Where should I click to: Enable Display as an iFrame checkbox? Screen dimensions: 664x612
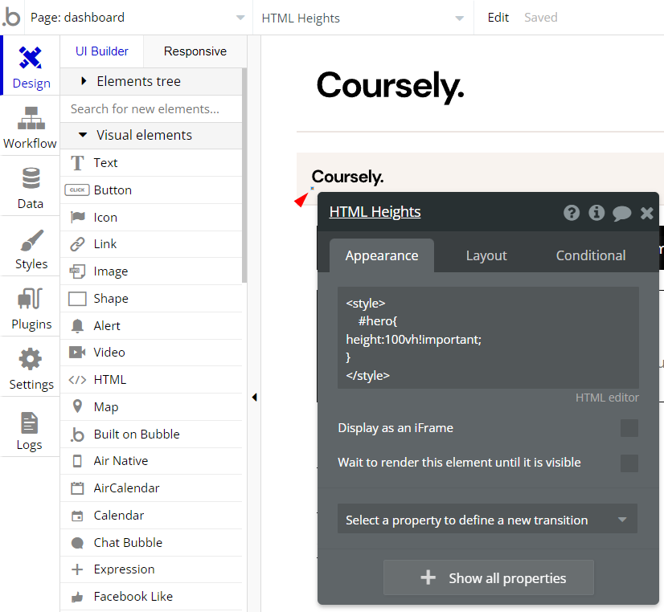629,428
